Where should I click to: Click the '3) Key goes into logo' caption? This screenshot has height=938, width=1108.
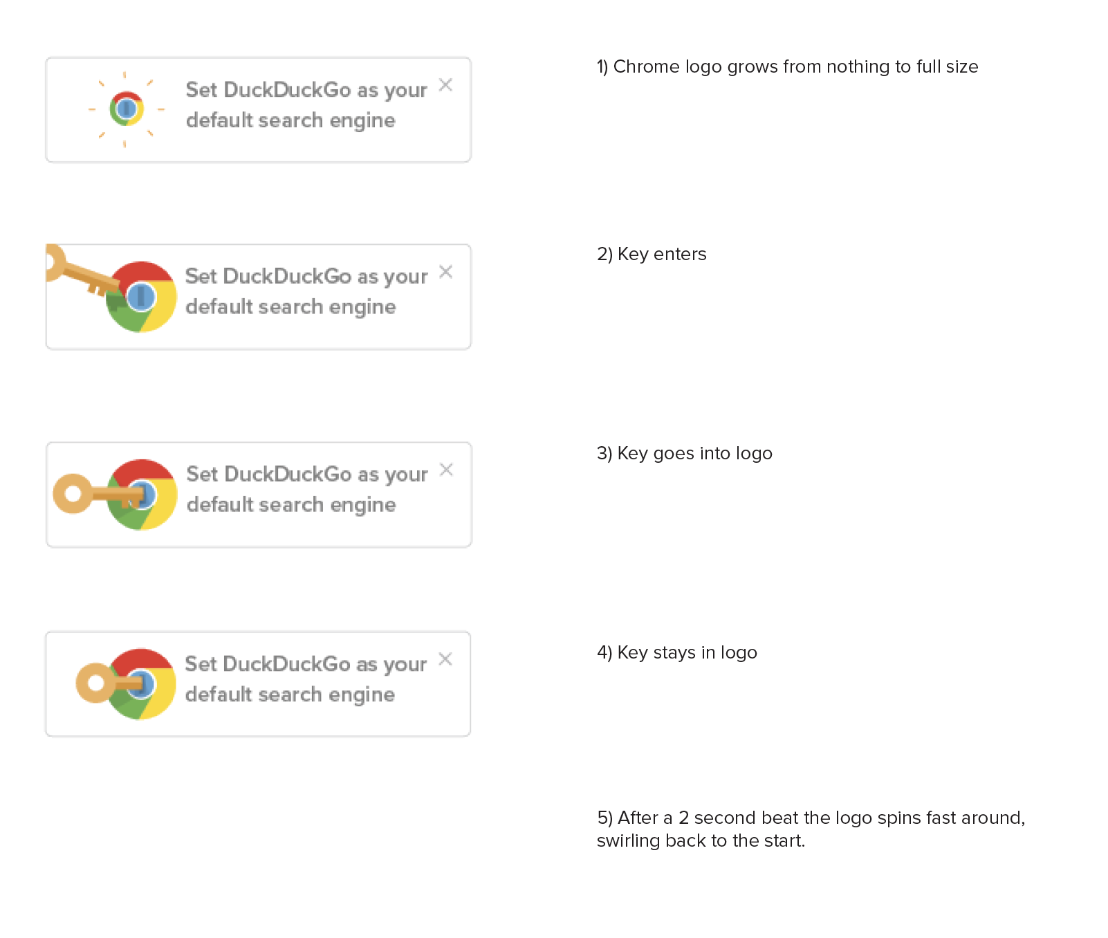point(685,453)
